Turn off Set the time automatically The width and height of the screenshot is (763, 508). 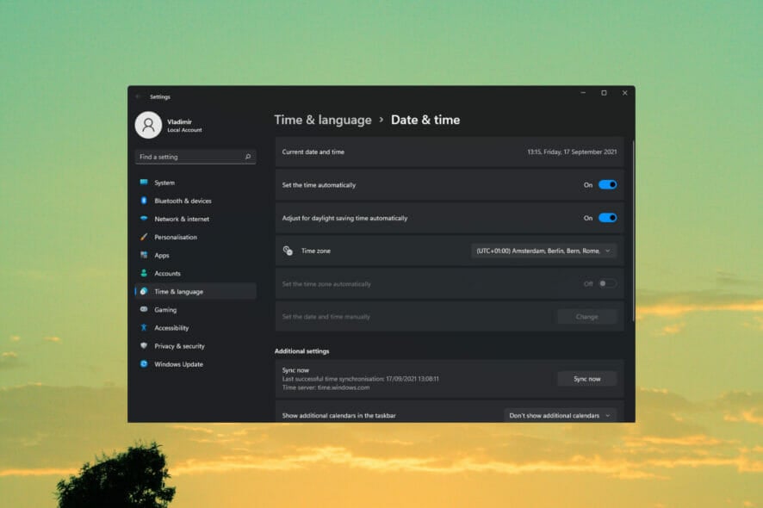(607, 184)
